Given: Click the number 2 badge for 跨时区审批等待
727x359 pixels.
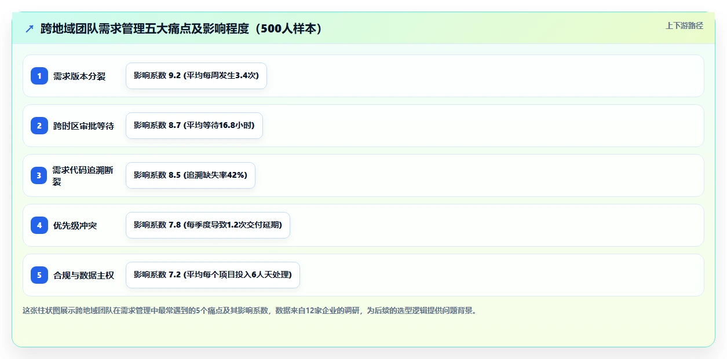Looking at the screenshot, I should [39, 126].
